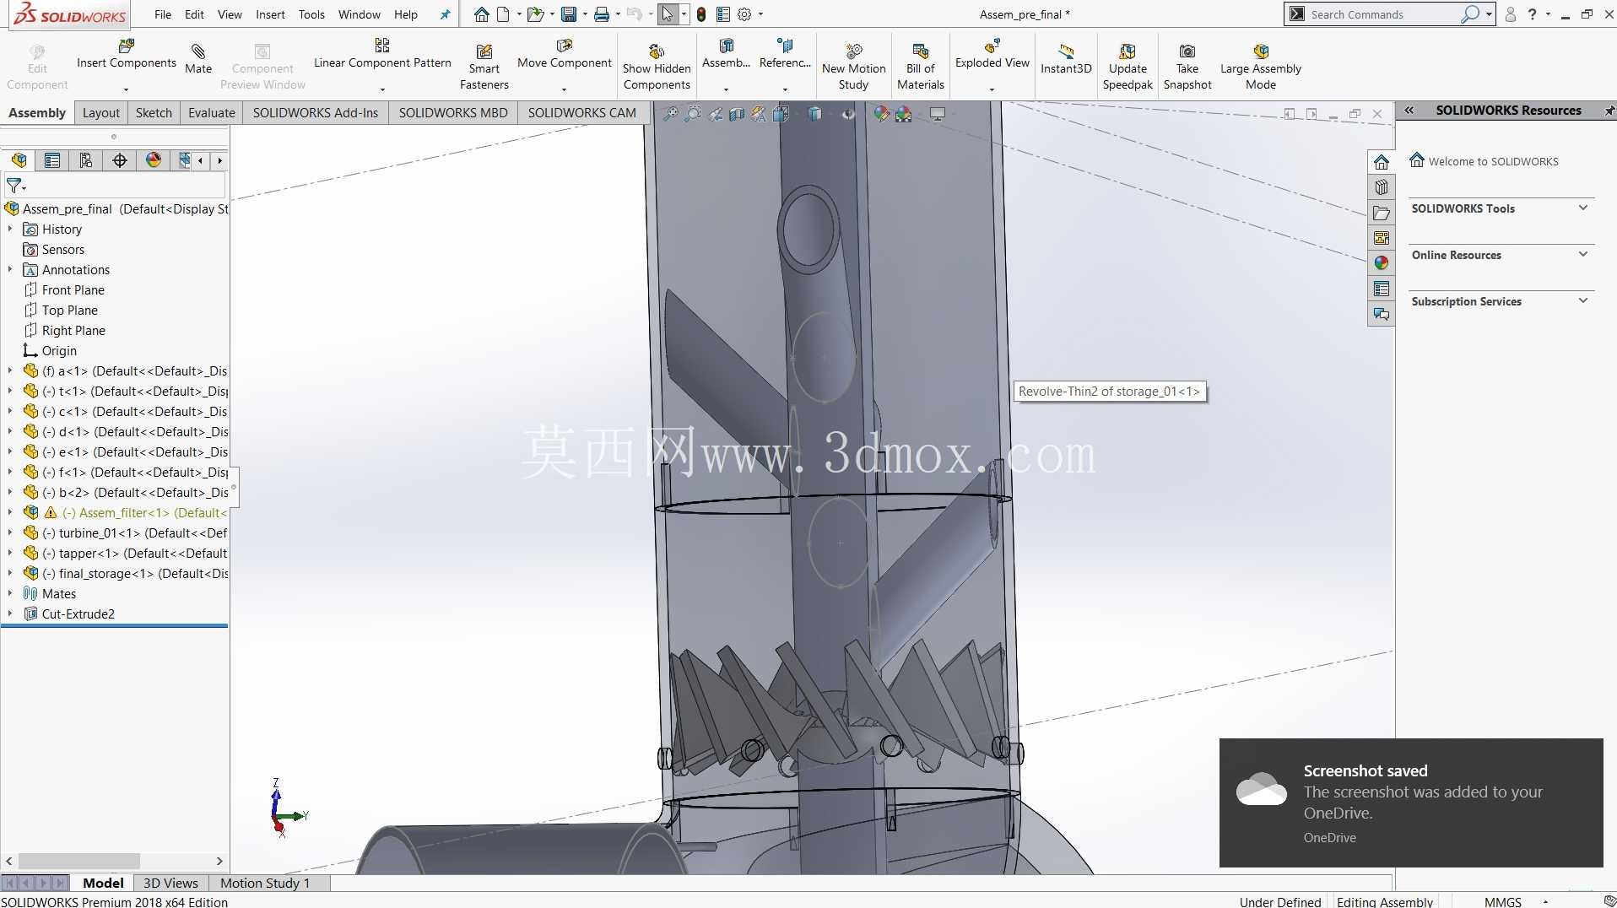Screen dimensions: 1617x908
Task: Pin the SOLIDWORKS Resources task pane
Action: (x=1609, y=111)
